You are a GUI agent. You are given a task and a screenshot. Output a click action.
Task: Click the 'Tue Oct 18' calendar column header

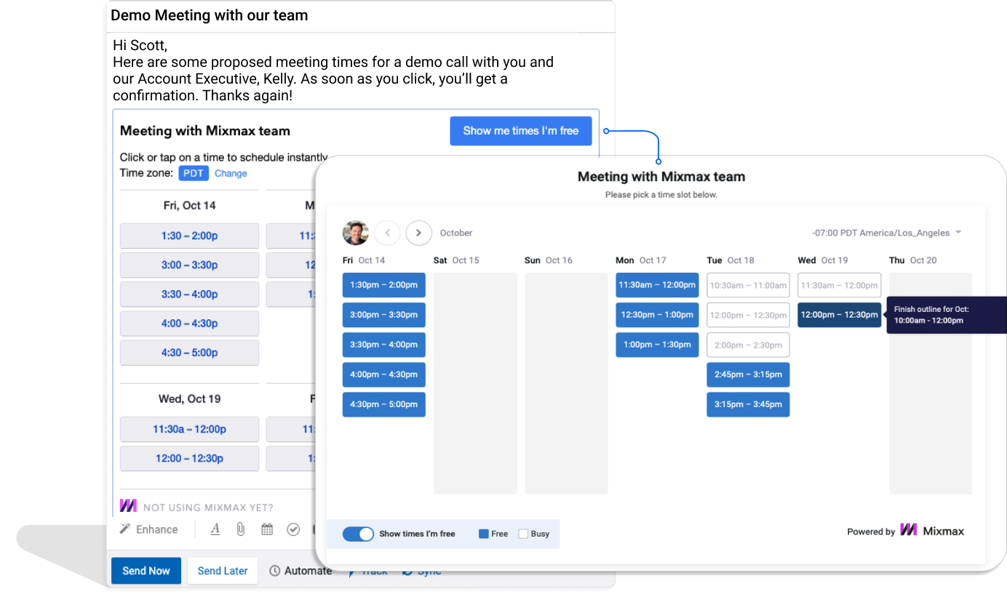(731, 260)
